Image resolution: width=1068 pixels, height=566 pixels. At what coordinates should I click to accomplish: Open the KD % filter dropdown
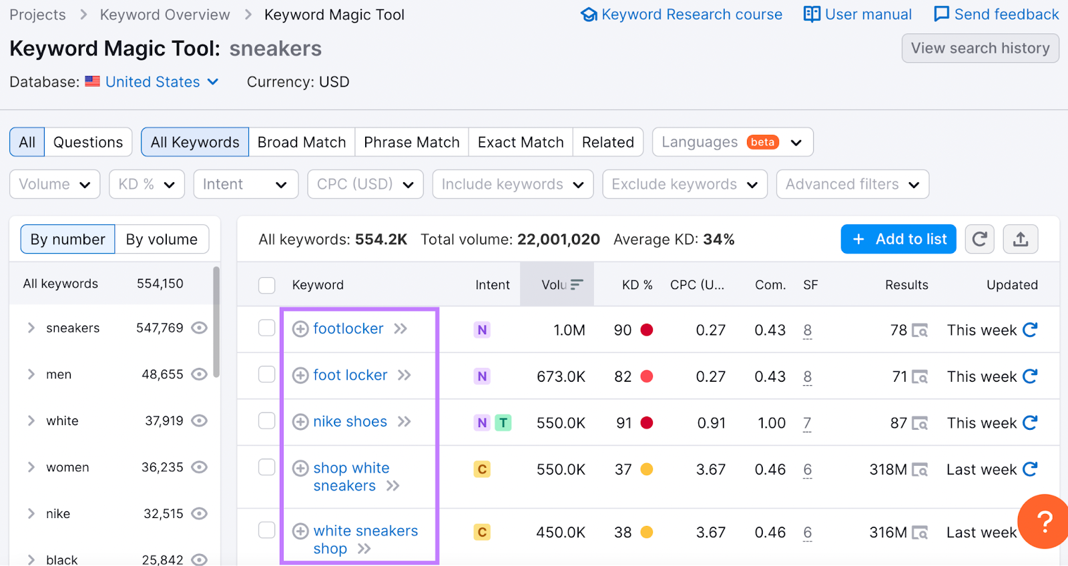[x=146, y=184]
